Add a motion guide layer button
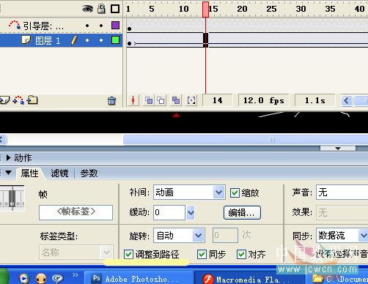 coord(18,100)
